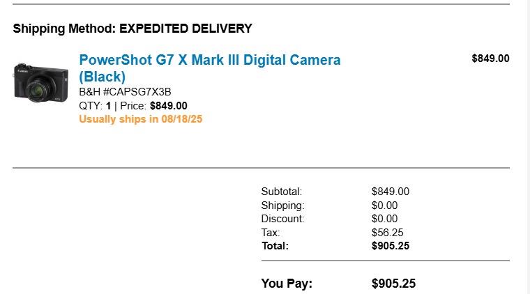Click the $905.25 You Pay amount
This screenshot has width=530, height=294.
[x=393, y=284]
